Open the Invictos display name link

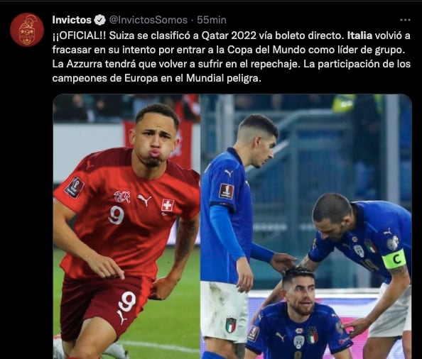coord(72,20)
